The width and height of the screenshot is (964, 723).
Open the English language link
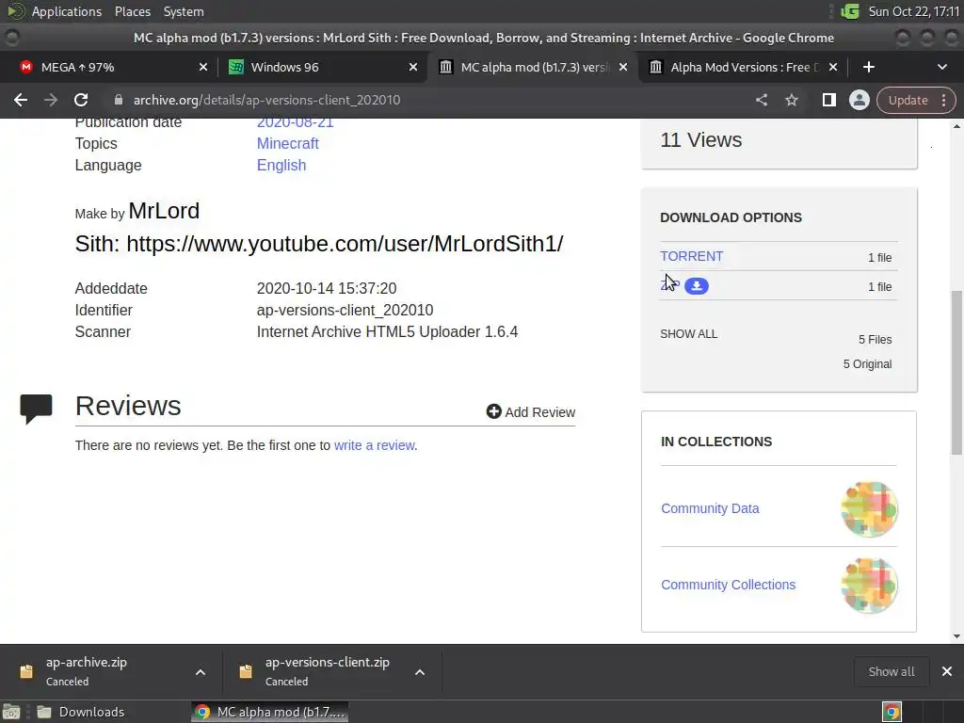[281, 166]
